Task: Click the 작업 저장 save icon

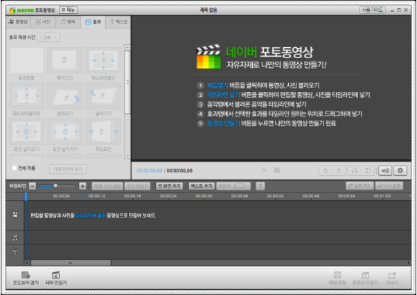Action: pyautogui.click(x=337, y=278)
